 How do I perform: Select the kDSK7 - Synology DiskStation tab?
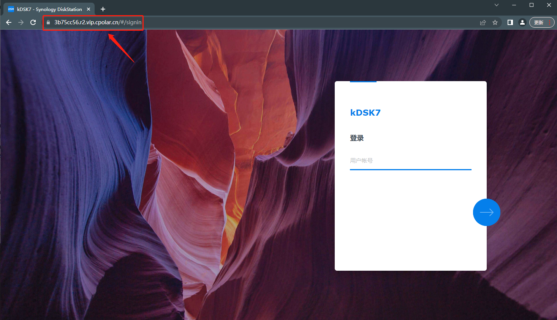(49, 9)
